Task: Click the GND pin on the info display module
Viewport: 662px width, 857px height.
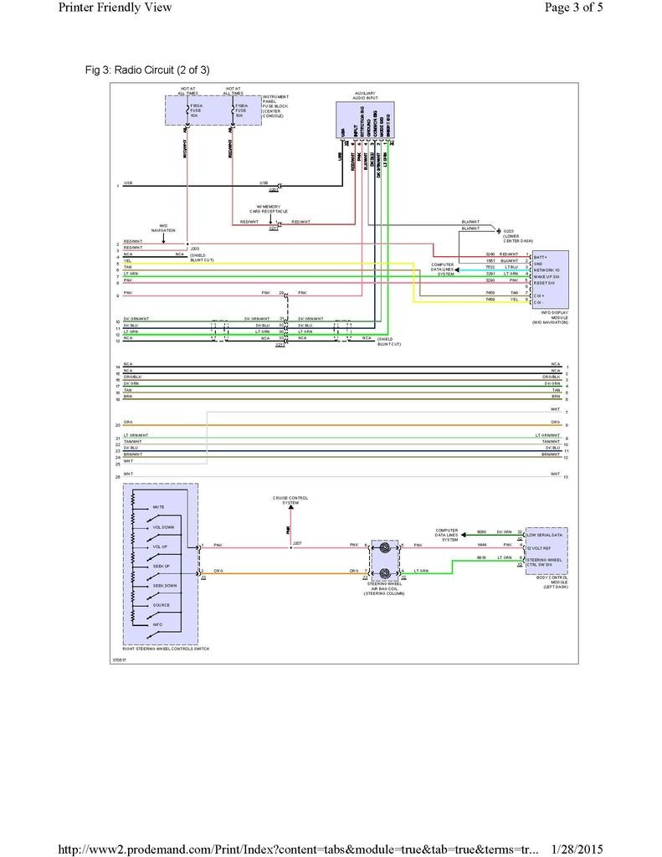Action: [538, 264]
